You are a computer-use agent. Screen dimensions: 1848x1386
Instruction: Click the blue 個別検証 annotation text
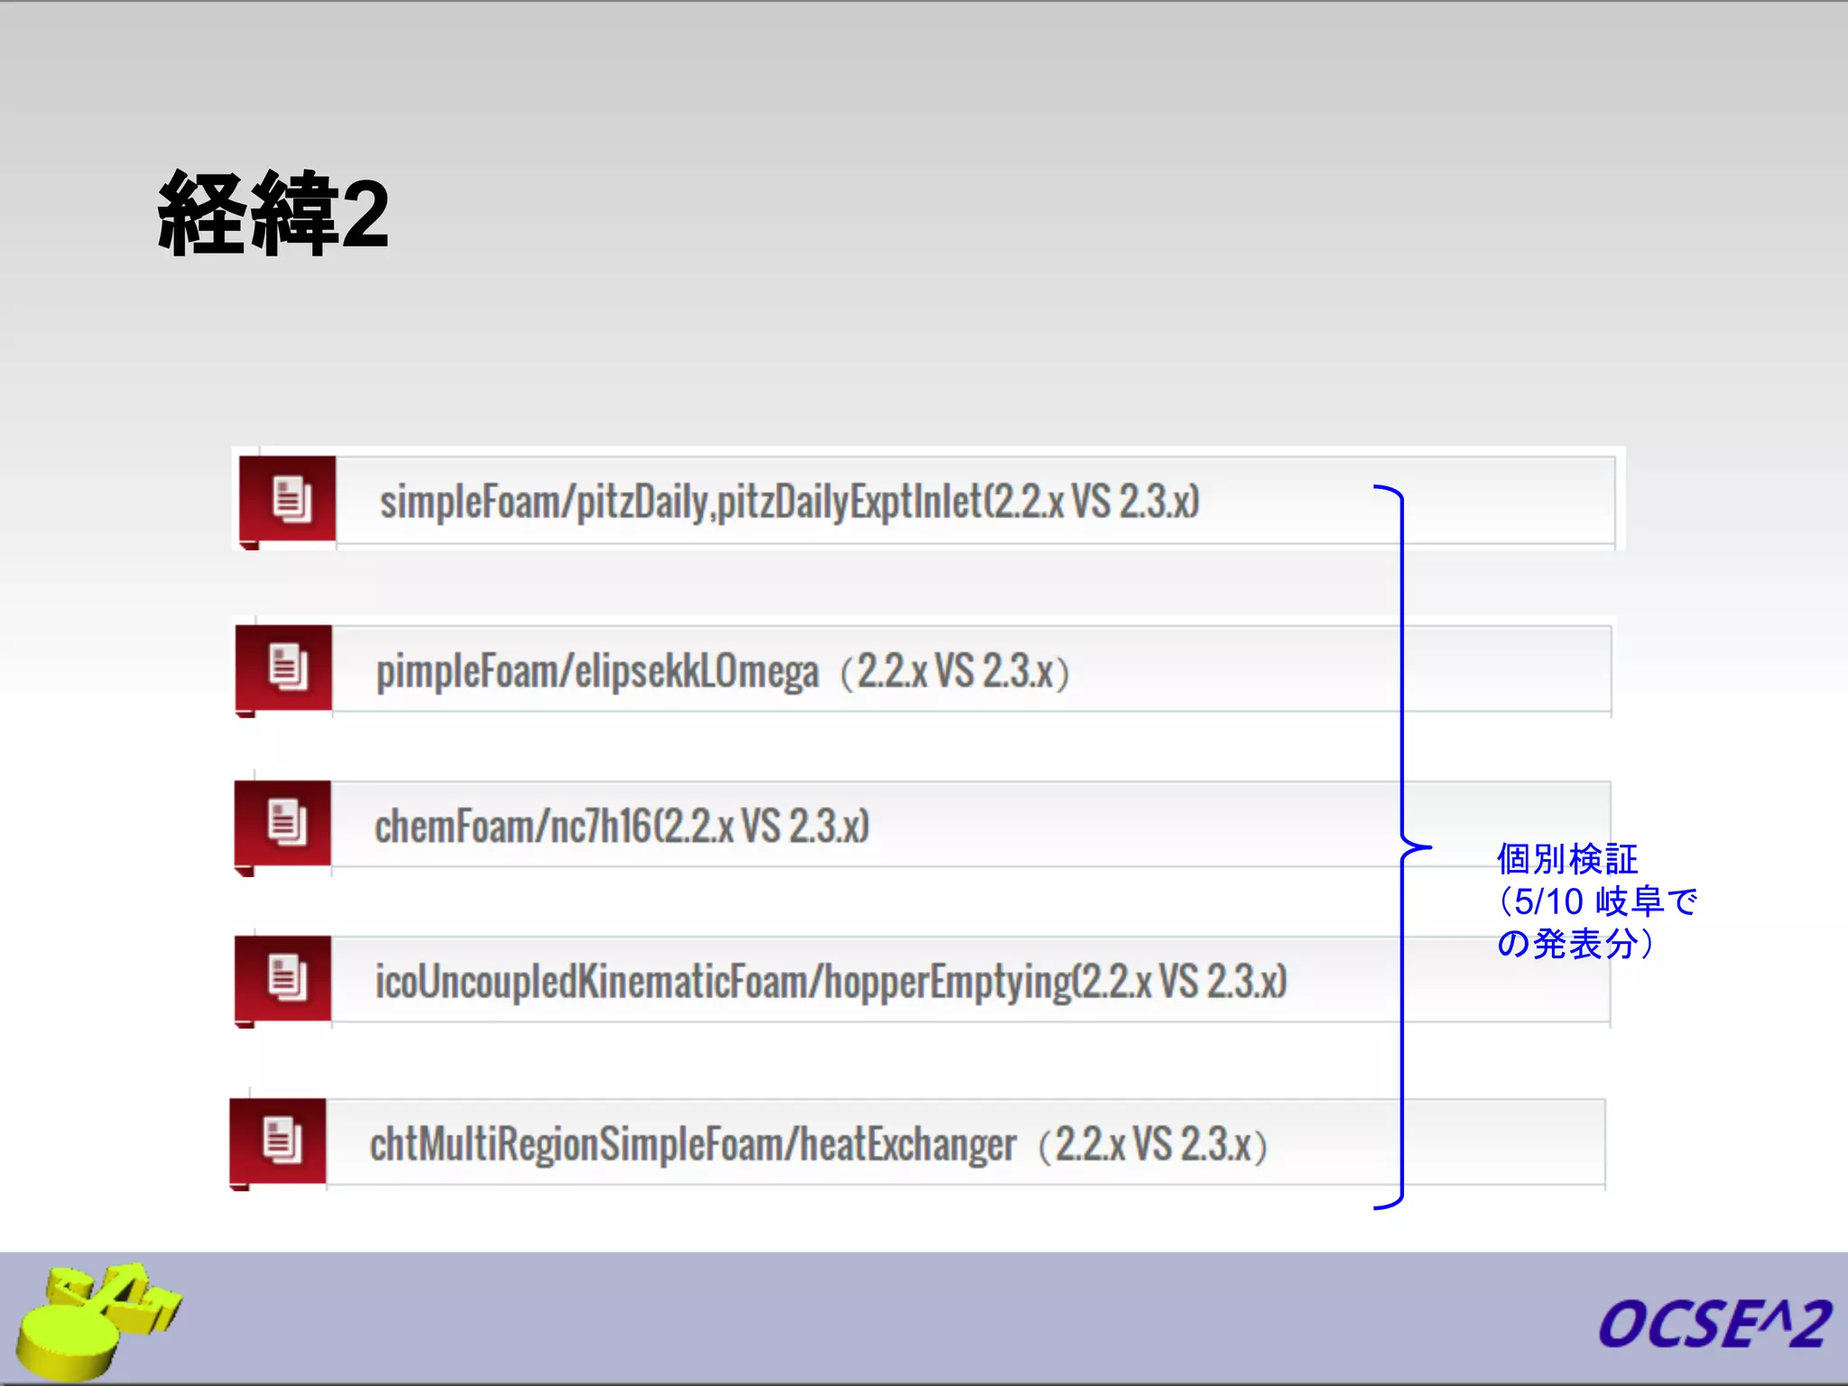pyautogui.click(x=1566, y=859)
